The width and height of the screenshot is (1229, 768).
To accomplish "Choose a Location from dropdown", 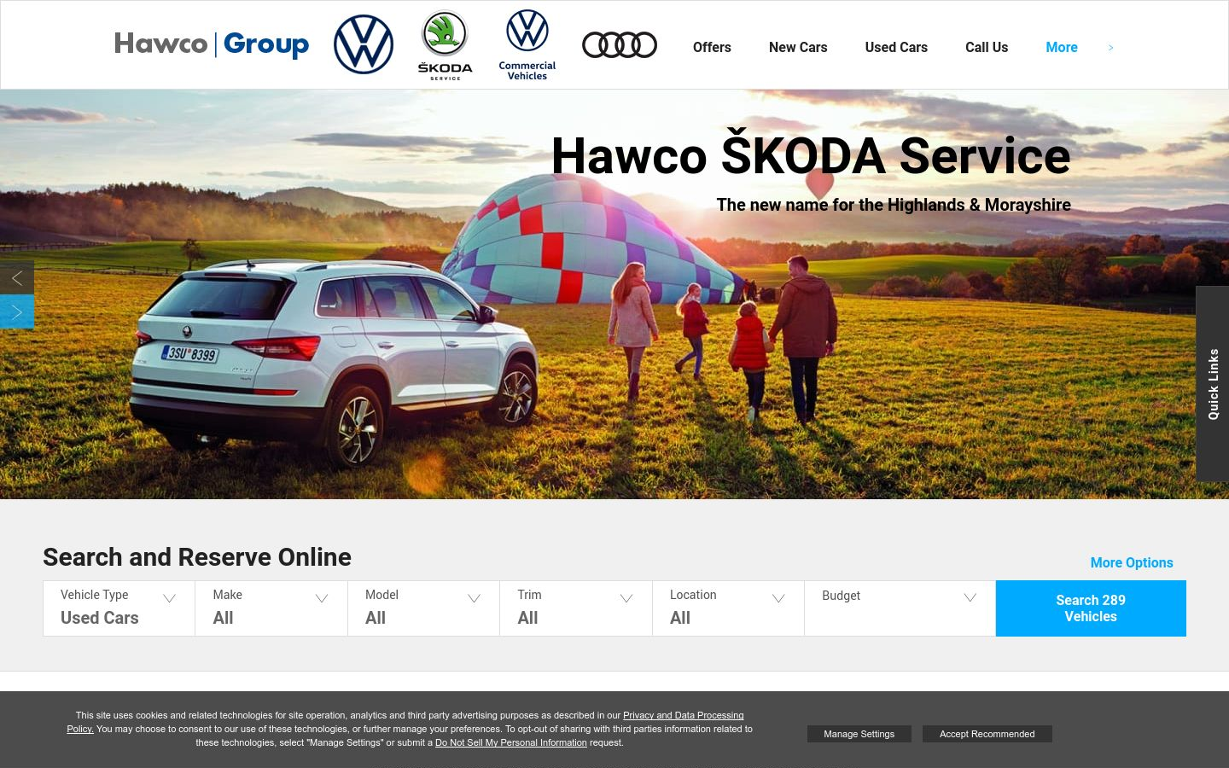I will coord(729,608).
